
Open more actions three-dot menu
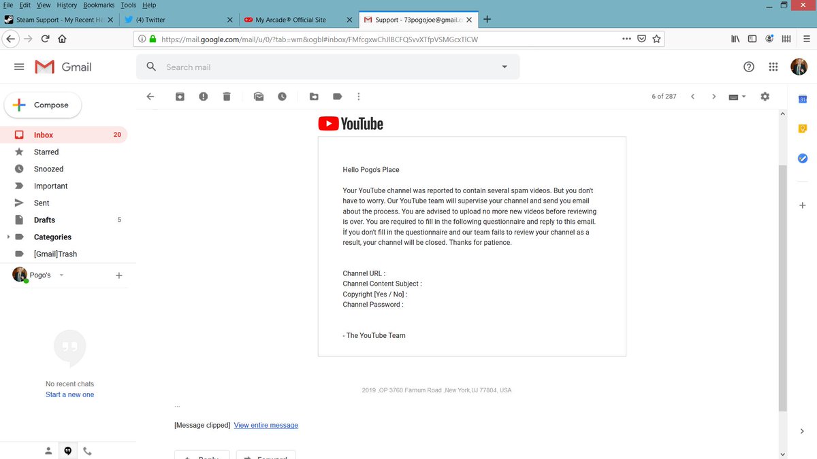359,97
